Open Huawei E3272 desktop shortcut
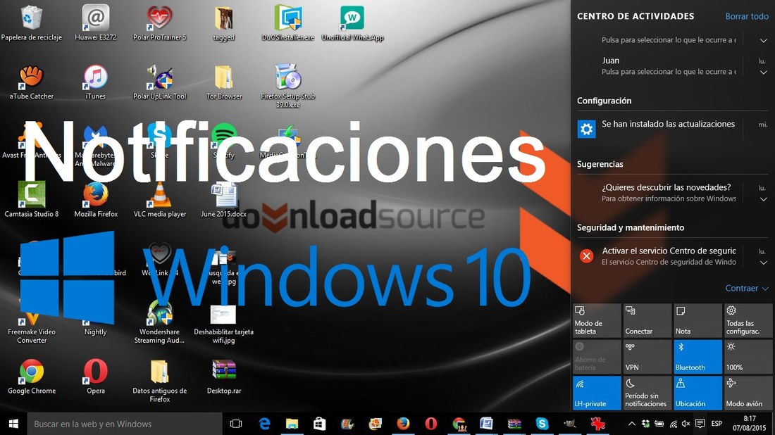775x435 pixels. coord(95,23)
